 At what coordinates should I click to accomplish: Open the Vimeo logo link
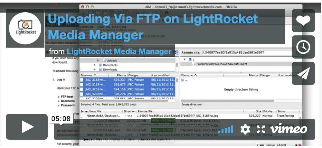point(289,129)
